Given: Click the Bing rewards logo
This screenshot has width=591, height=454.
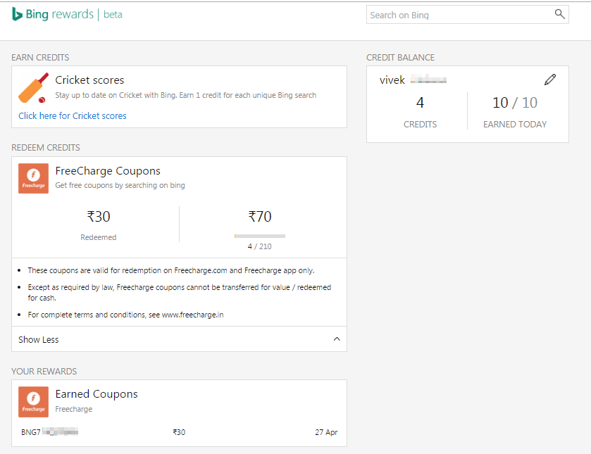Looking at the screenshot, I should click(52, 14).
